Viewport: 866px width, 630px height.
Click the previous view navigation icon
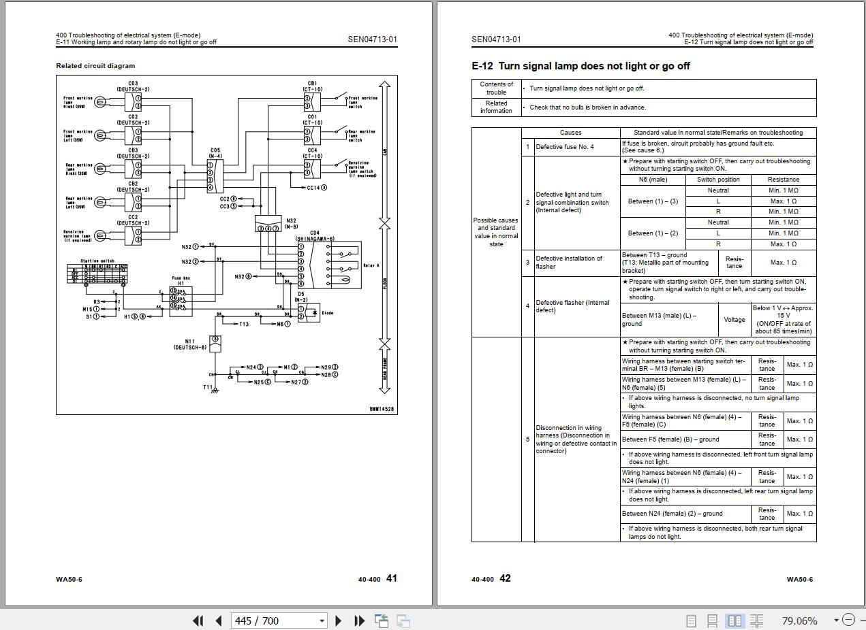point(382,620)
